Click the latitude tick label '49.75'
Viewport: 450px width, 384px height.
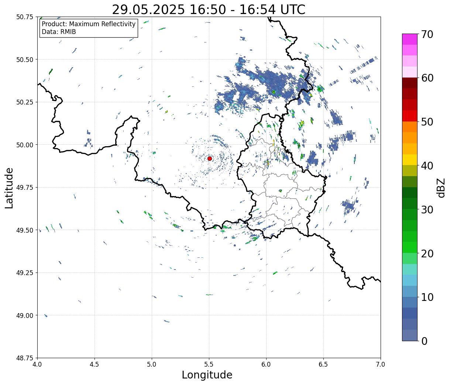(x=25, y=188)
